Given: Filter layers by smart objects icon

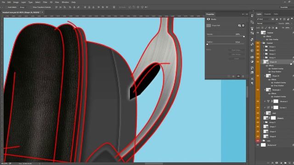Looking at the screenshot, I should 288,19.
